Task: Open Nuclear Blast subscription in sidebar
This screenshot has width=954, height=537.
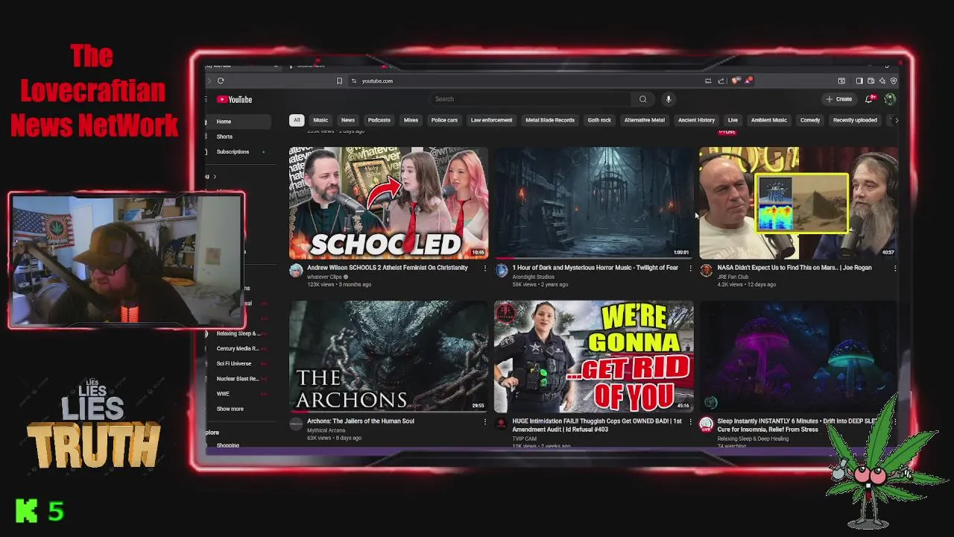Action: point(238,378)
